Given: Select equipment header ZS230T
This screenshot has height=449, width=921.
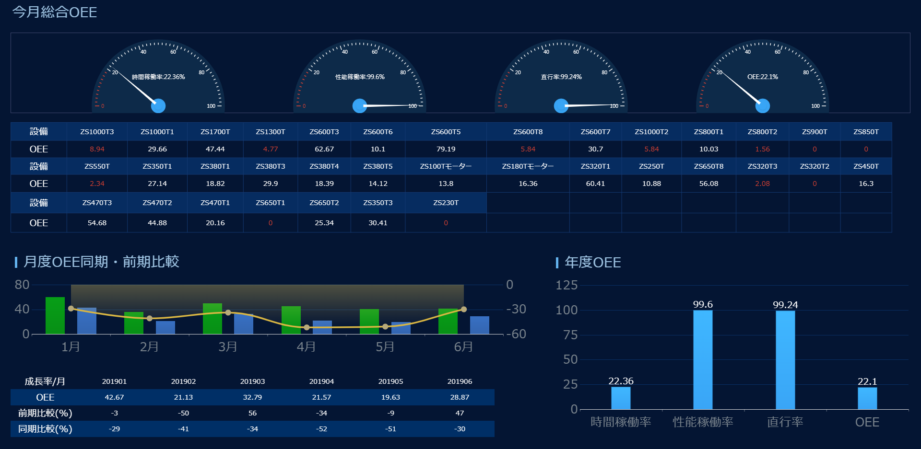Looking at the screenshot, I should pyautogui.click(x=446, y=203).
